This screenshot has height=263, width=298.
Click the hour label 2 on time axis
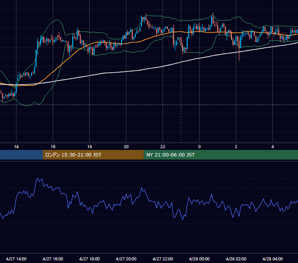point(236,147)
